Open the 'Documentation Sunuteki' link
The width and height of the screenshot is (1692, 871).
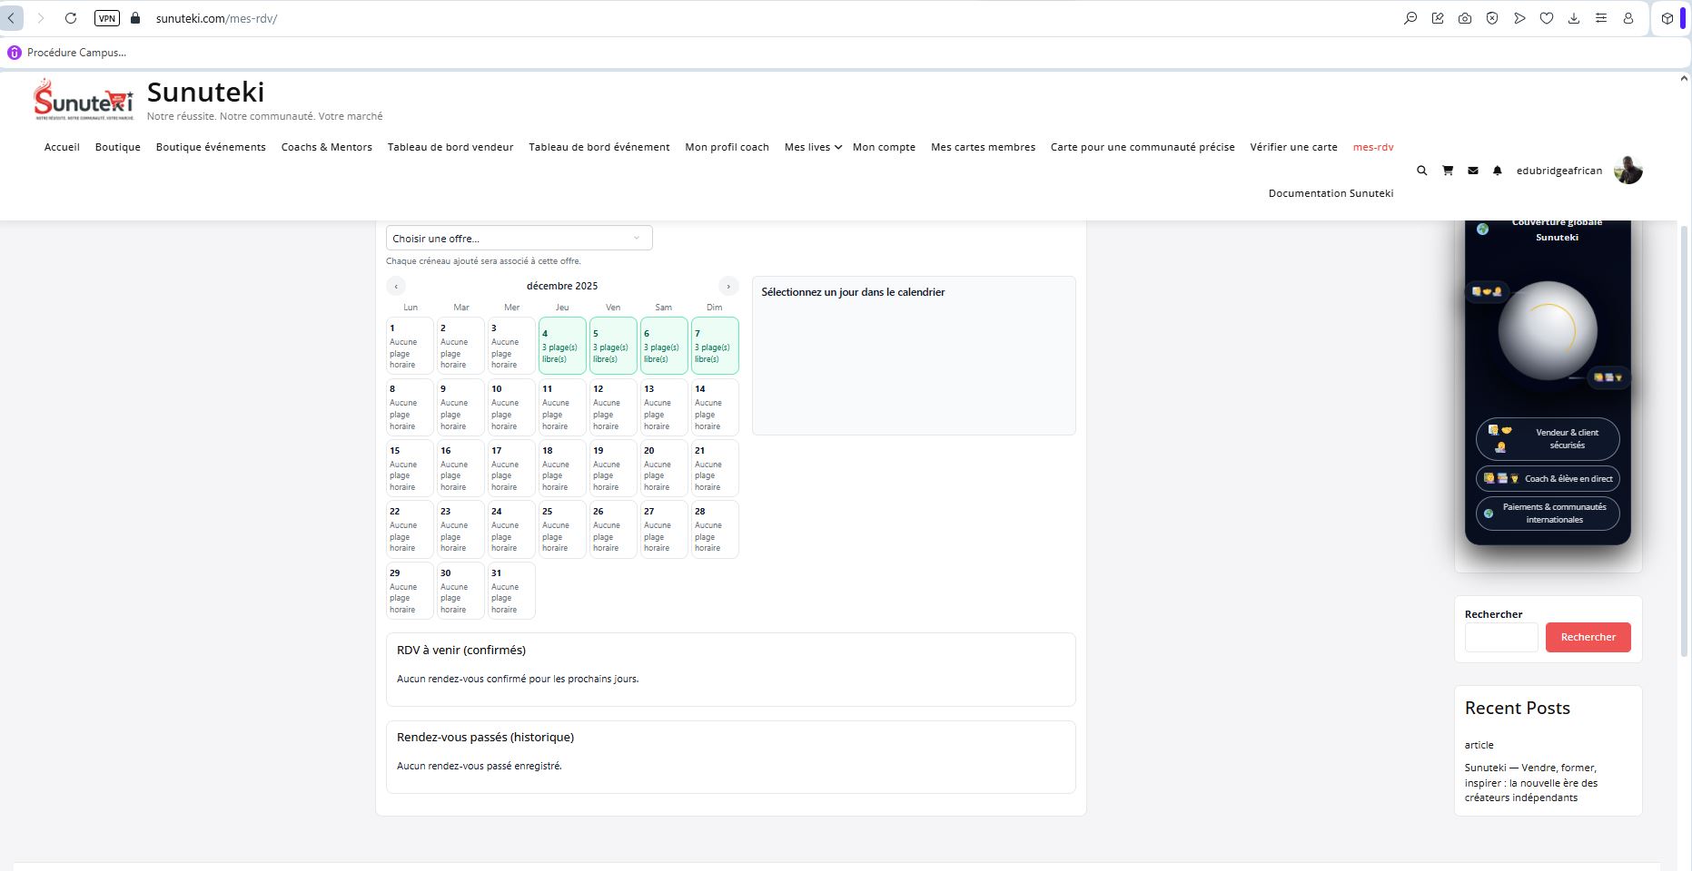click(1331, 193)
